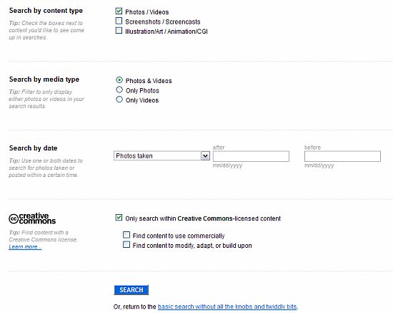Click the blue SEARCH button
The height and width of the screenshot is (313, 393).
coord(131,290)
